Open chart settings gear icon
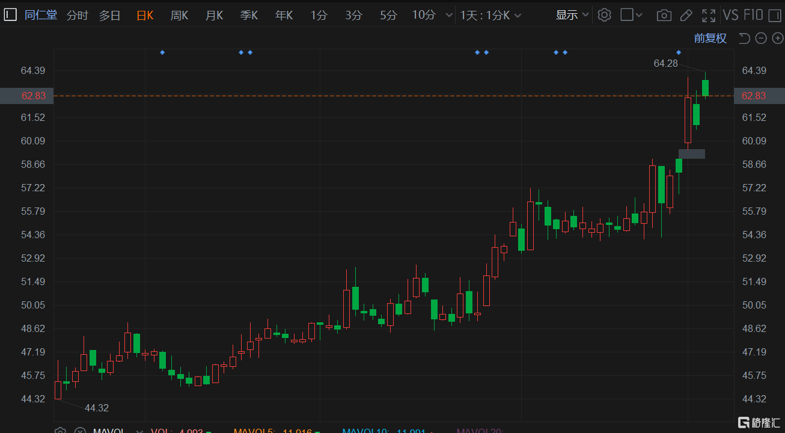 coord(605,15)
